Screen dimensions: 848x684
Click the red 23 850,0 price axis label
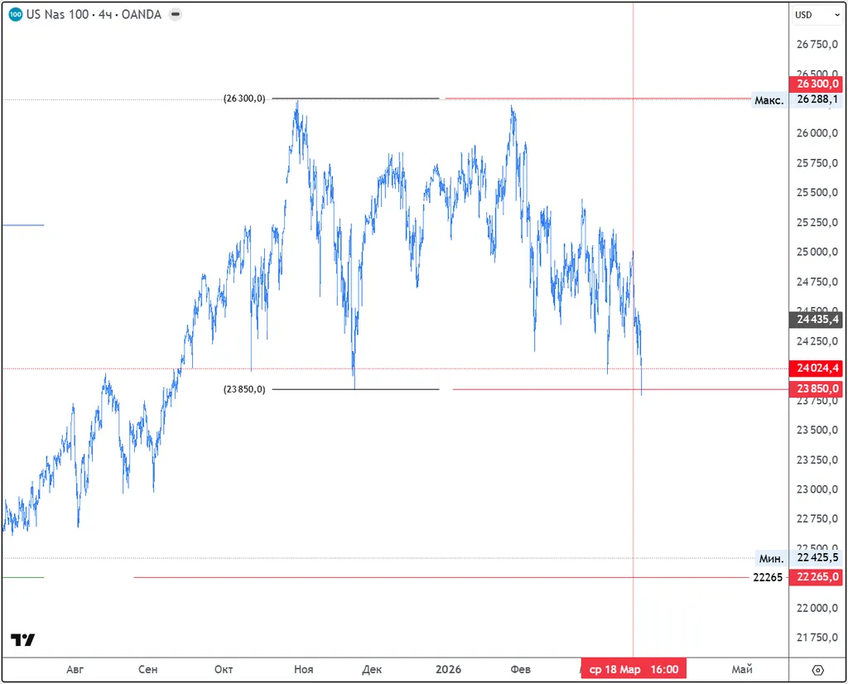816,389
